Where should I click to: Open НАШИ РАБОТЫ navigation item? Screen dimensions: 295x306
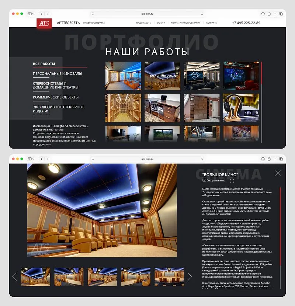point(144,23)
